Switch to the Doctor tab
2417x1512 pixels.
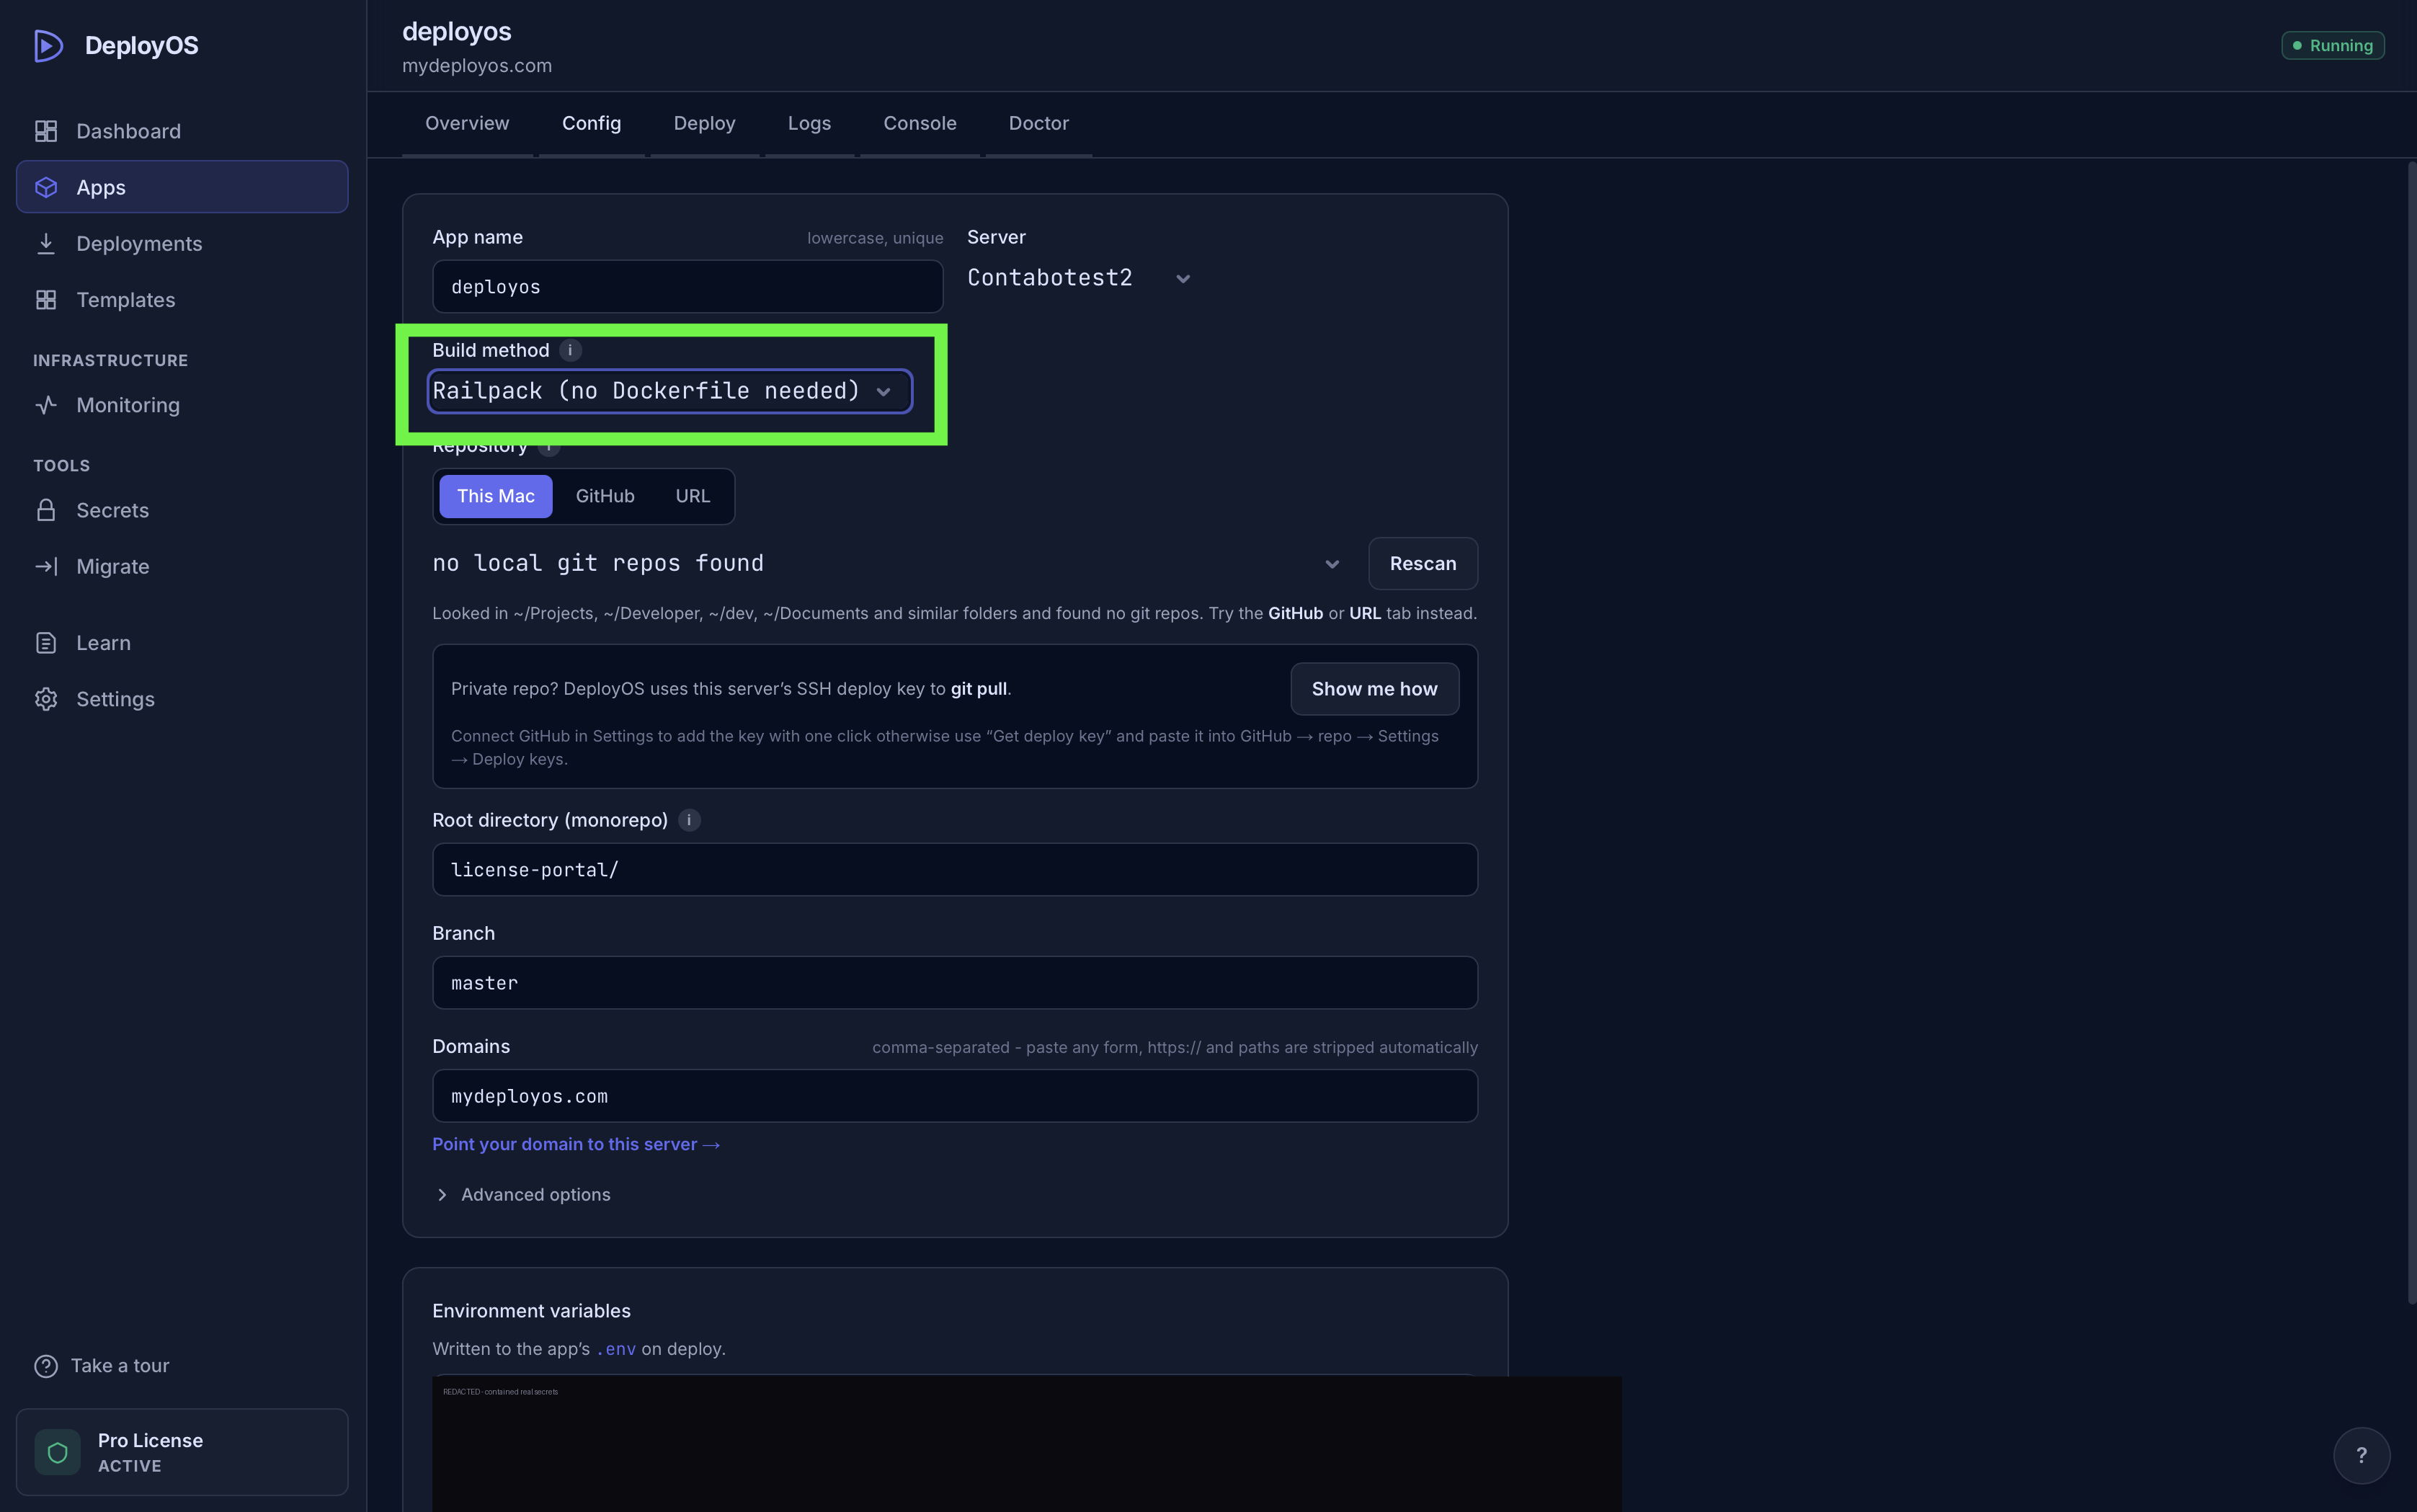pyautogui.click(x=1038, y=123)
